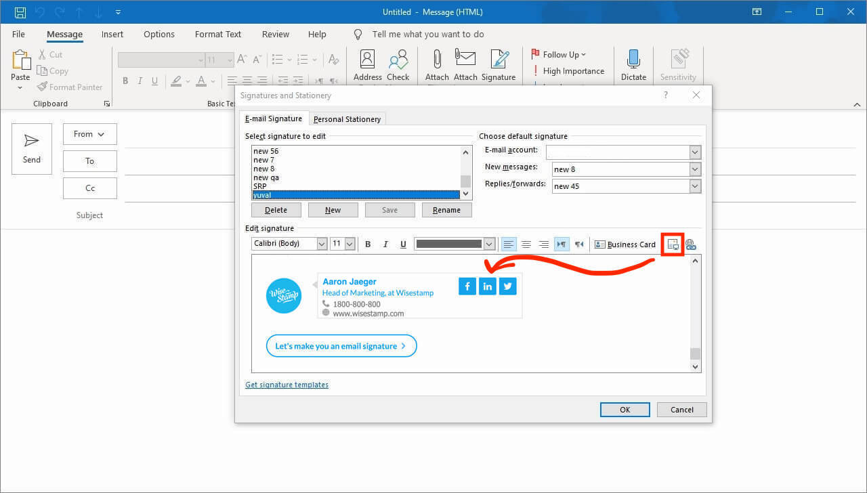Insert a Business Card into the signature
867x493 pixels.
625,244
